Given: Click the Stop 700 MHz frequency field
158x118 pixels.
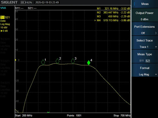Looking at the screenshot, I should [122, 116].
